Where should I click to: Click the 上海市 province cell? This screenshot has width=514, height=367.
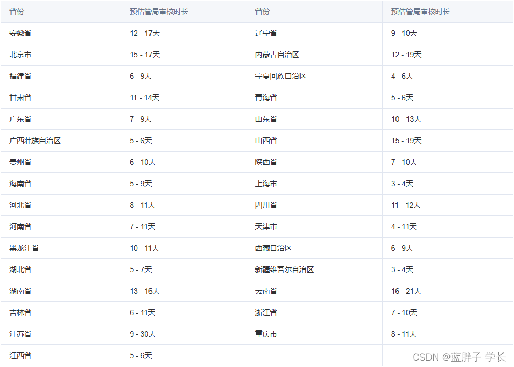click(x=266, y=183)
